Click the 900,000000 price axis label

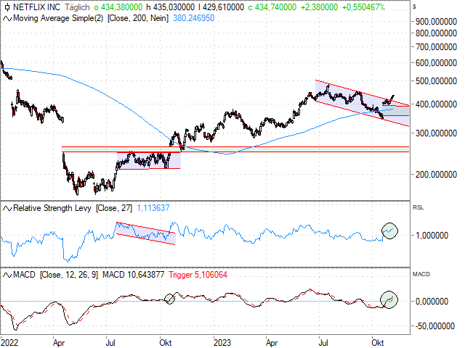click(436, 22)
